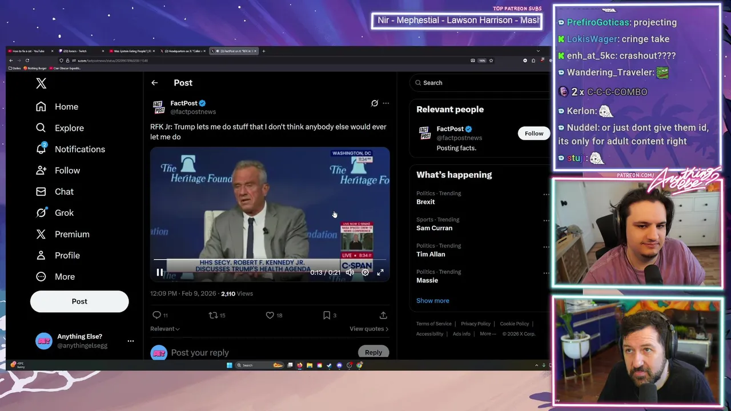The image size is (731, 411).
Task: Click the X Search box
Action: (x=479, y=83)
